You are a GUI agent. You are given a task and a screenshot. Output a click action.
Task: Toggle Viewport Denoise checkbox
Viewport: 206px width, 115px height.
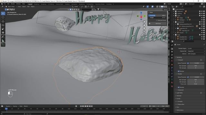click(179, 71)
